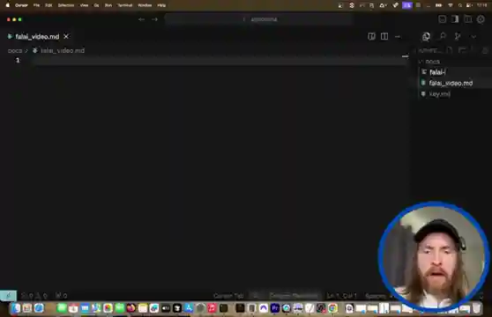Change the Spaces indentation setting
Image resolution: width=492 pixels, height=317 pixels.
[376, 296]
